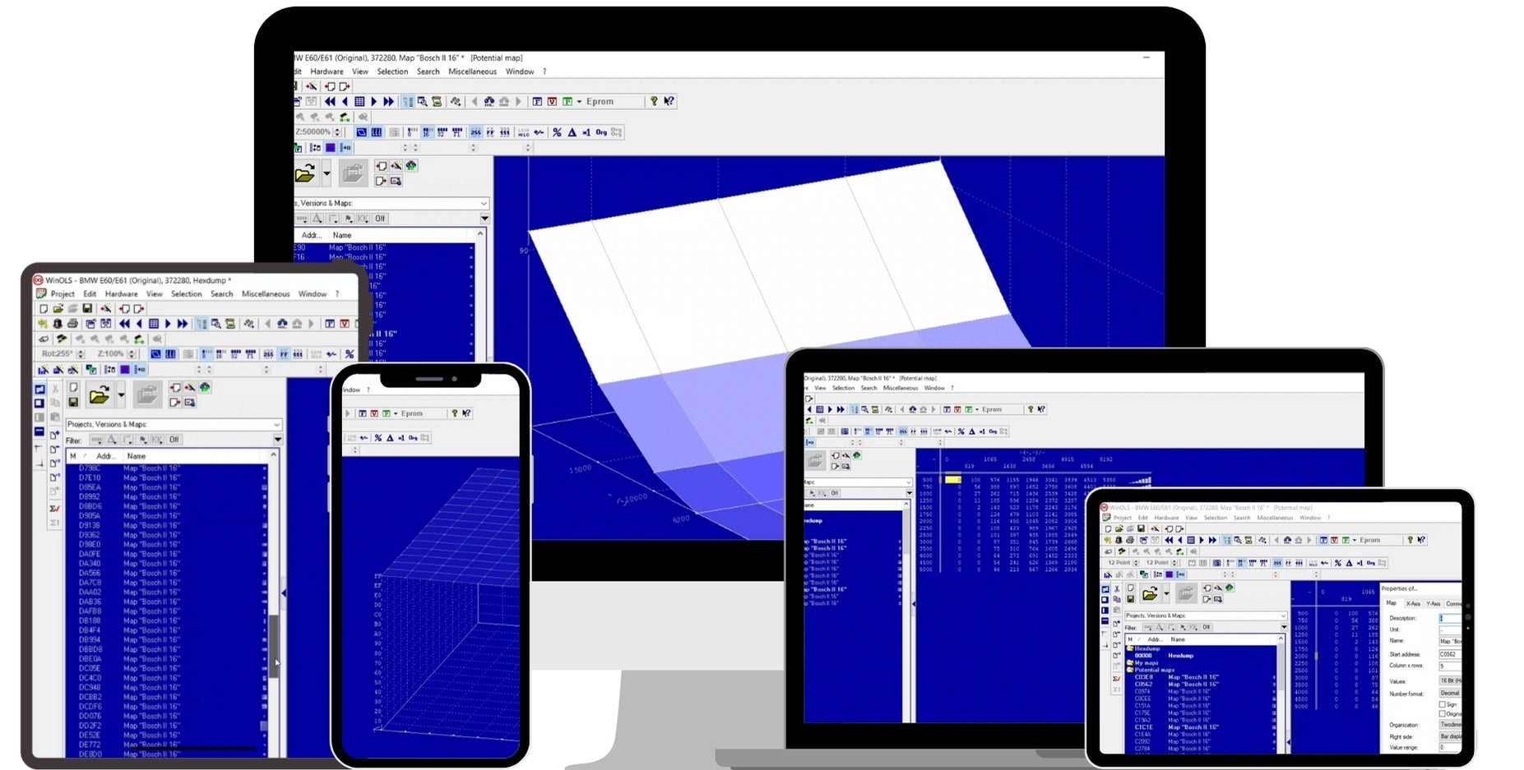
Task: Enable the Sign checkbox in the Properties panel
Action: 1443,704
